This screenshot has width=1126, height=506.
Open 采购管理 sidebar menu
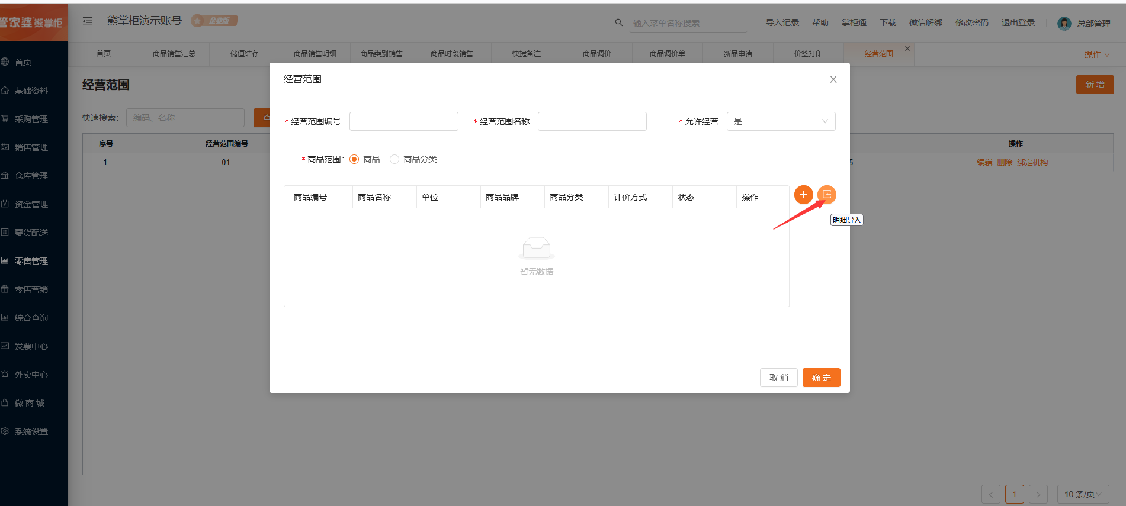coord(31,119)
